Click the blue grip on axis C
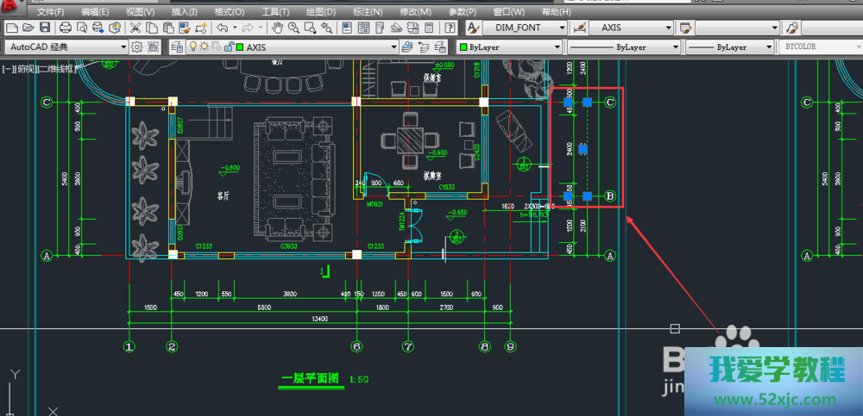The width and height of the screenshot is (863, 416). pyautogui.click(x=587, y=102)
